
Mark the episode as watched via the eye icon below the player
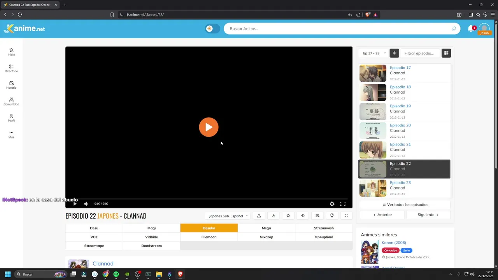[x=303, y=216]
